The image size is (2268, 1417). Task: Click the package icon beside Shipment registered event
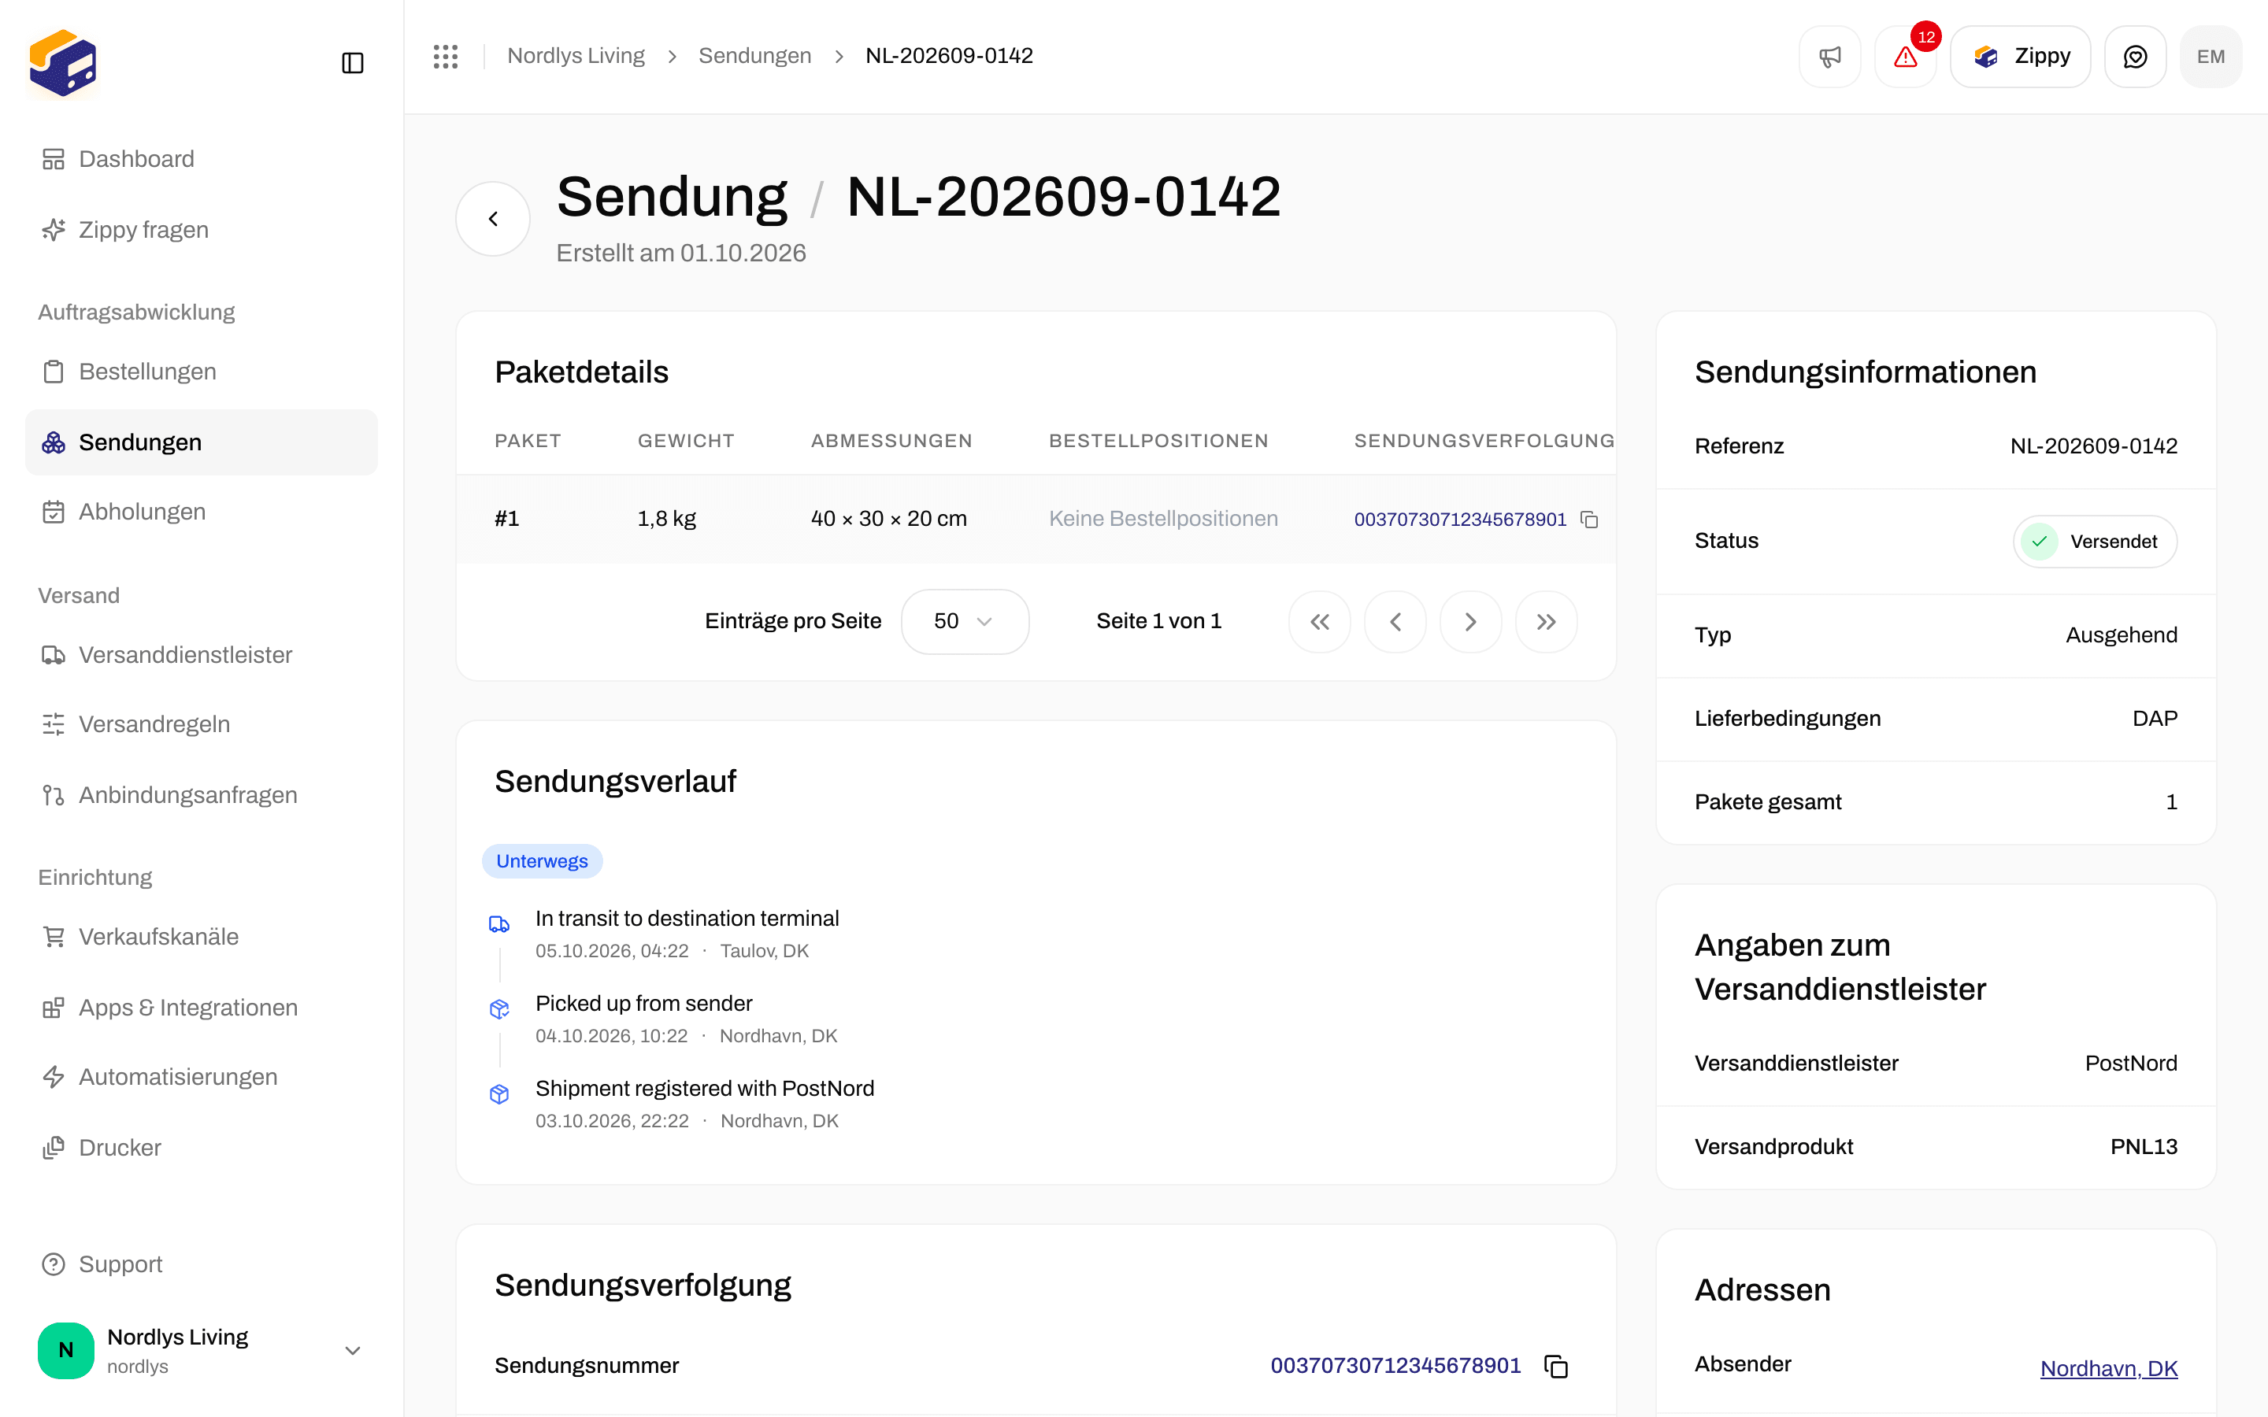(499, 1094)
